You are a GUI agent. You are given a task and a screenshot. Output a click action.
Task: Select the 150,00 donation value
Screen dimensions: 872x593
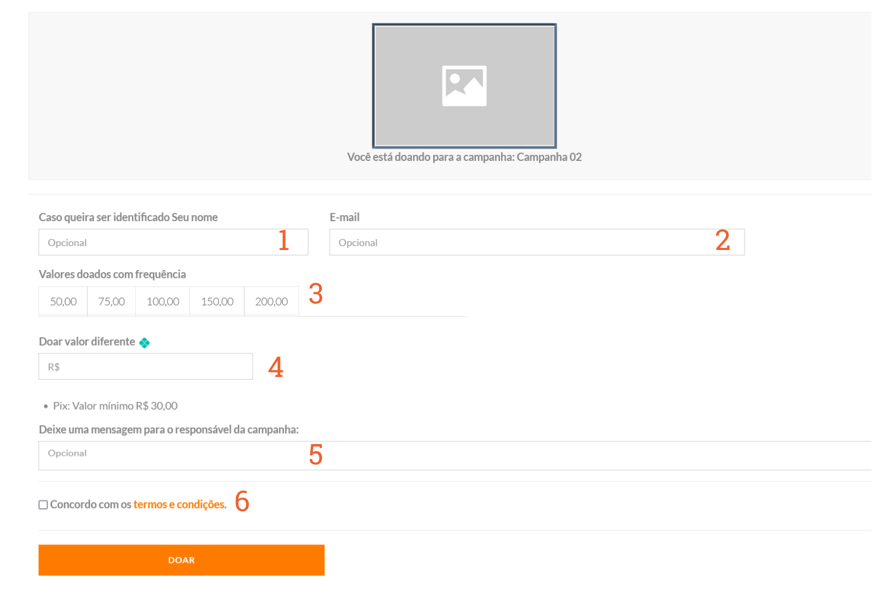(x=217, y=302)
